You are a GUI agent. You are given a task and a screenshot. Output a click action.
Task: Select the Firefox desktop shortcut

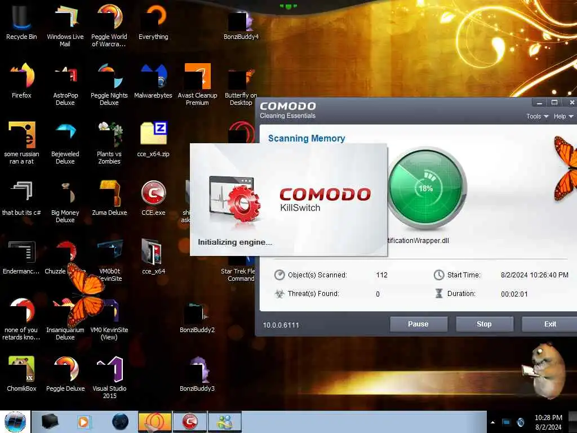click(21, 81)
